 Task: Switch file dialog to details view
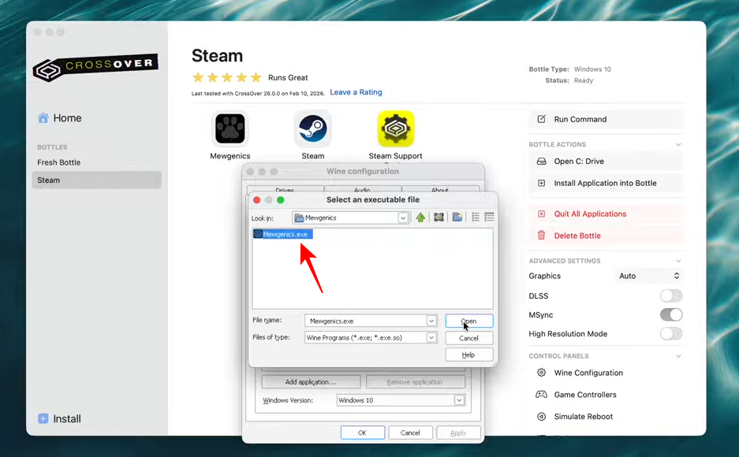click(489, 217)
